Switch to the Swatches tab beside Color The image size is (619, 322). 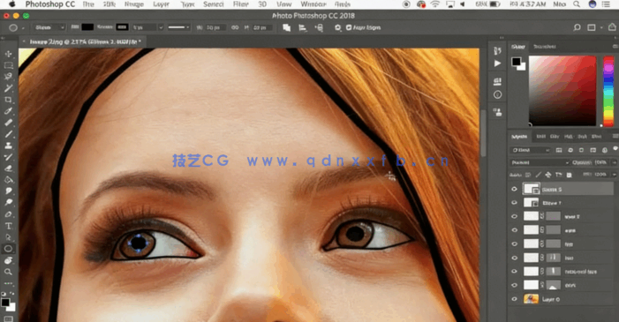(545, 47)
